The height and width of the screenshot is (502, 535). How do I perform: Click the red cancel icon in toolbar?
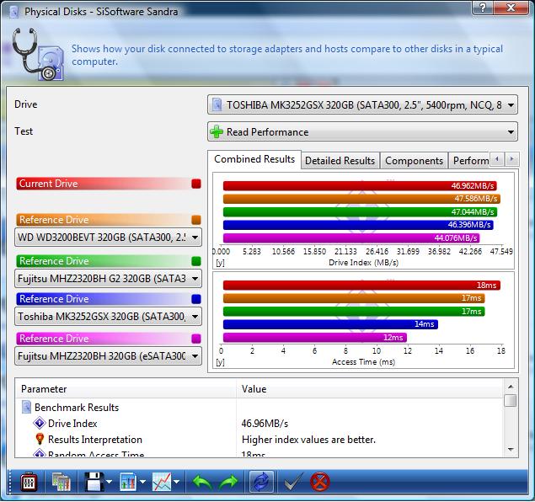point(319,482)
